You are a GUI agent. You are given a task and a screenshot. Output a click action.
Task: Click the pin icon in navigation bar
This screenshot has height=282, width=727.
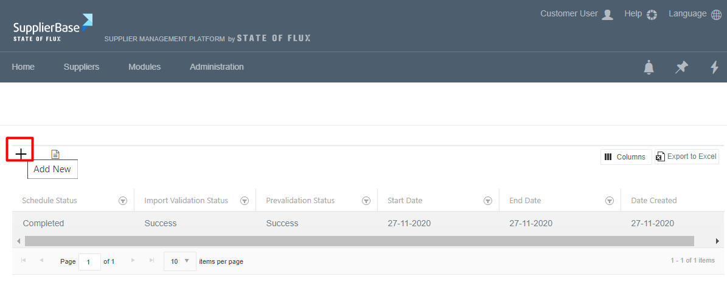click(x=681, y=67)
